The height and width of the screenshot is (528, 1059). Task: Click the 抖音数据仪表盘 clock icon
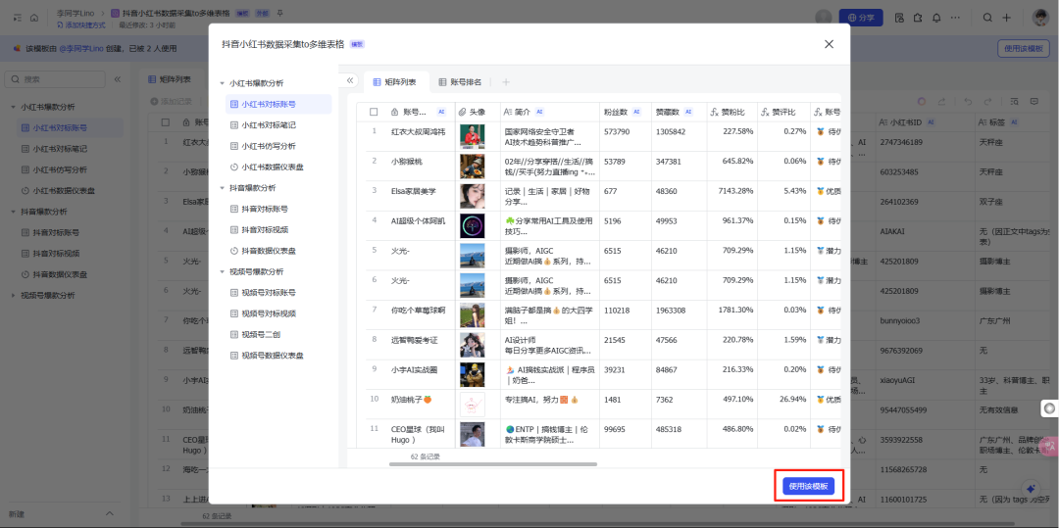pos(233,251)
